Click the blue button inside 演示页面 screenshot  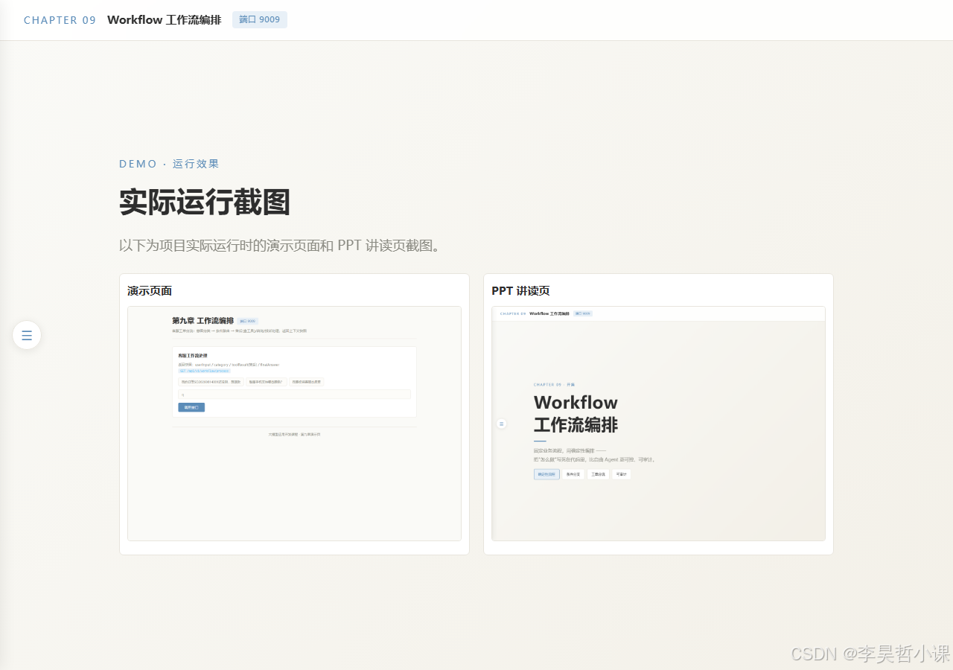click(191, 407)
